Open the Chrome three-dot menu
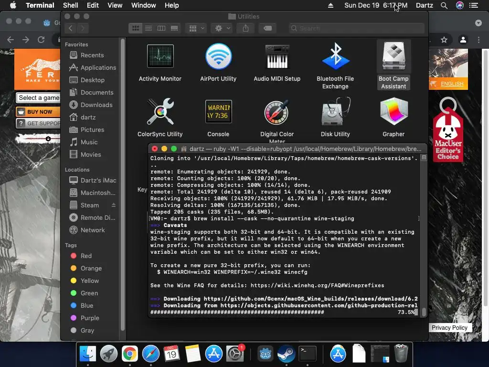Viewport: 489px width, 367px height. tap(478, 40)
